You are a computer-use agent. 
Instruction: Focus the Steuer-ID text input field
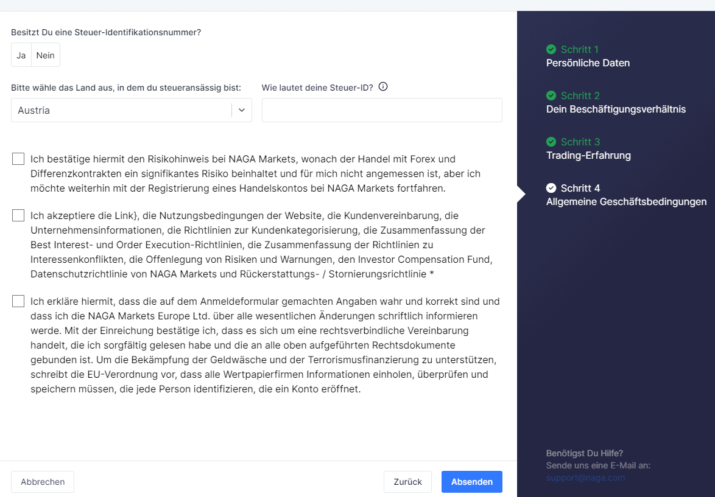pyautogui.click(x=382, y=110)
